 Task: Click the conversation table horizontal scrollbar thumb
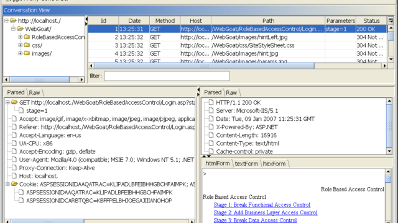(x=205, y=66)
